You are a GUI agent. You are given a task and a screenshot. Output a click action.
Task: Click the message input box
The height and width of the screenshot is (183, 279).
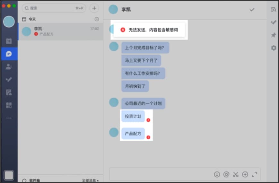coord(185,174)
